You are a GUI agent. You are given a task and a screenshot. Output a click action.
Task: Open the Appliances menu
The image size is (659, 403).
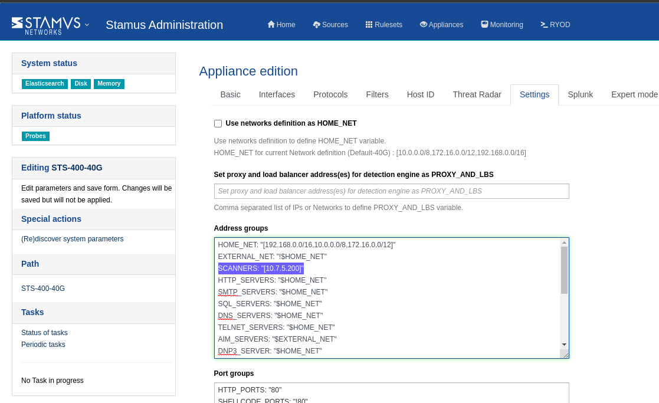(x=441, y=25)
